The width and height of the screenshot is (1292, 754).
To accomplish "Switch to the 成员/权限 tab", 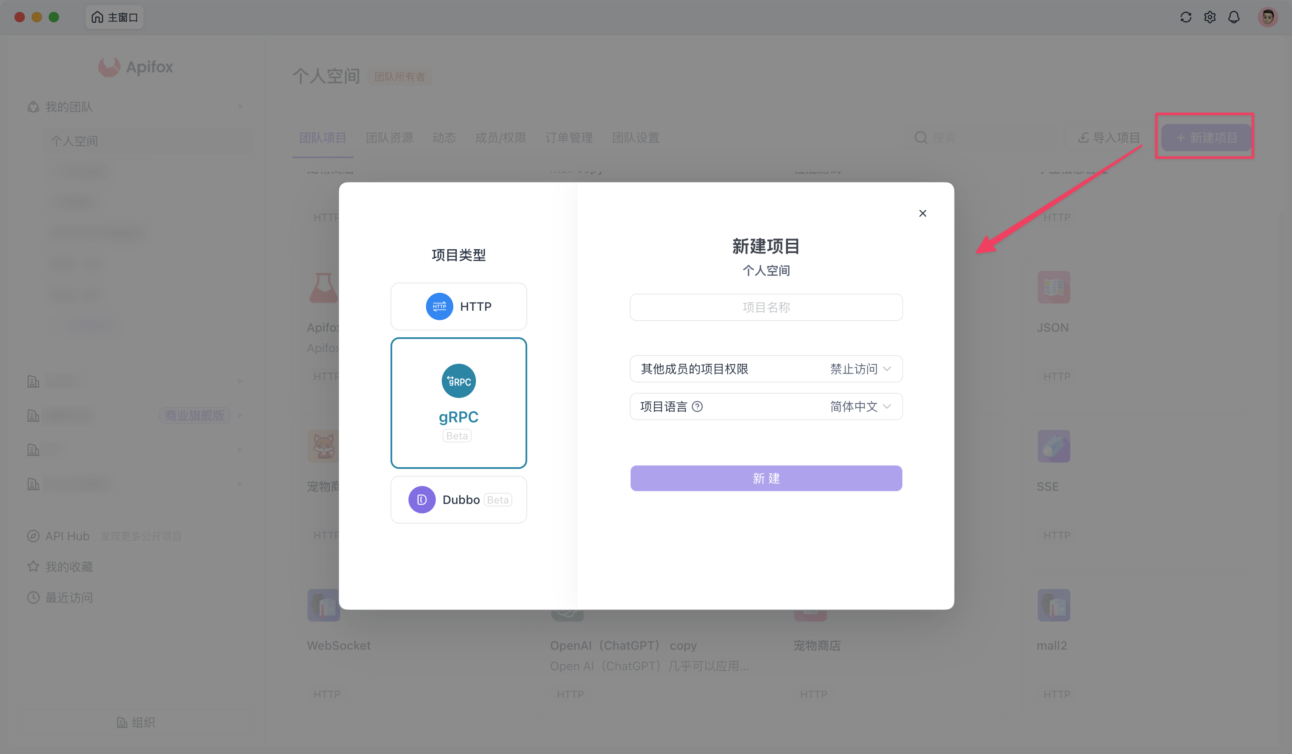I will [x=500, y=138].
